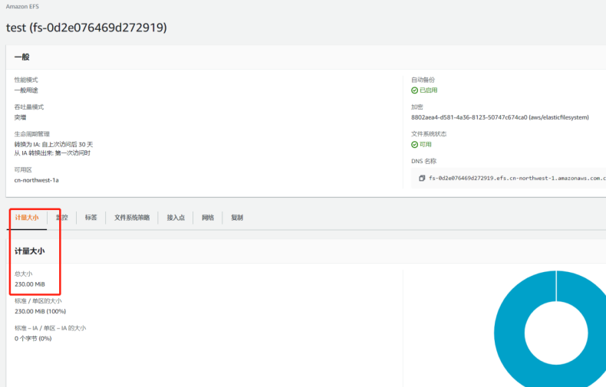Click the 自动备份 label
Screen dimensions: 606x387
(x=423, y=80)
